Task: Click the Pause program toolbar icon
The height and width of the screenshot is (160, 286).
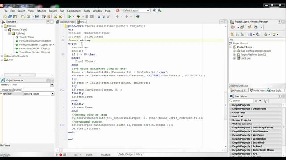Action: pyautogui.click(x=87, y=16)
